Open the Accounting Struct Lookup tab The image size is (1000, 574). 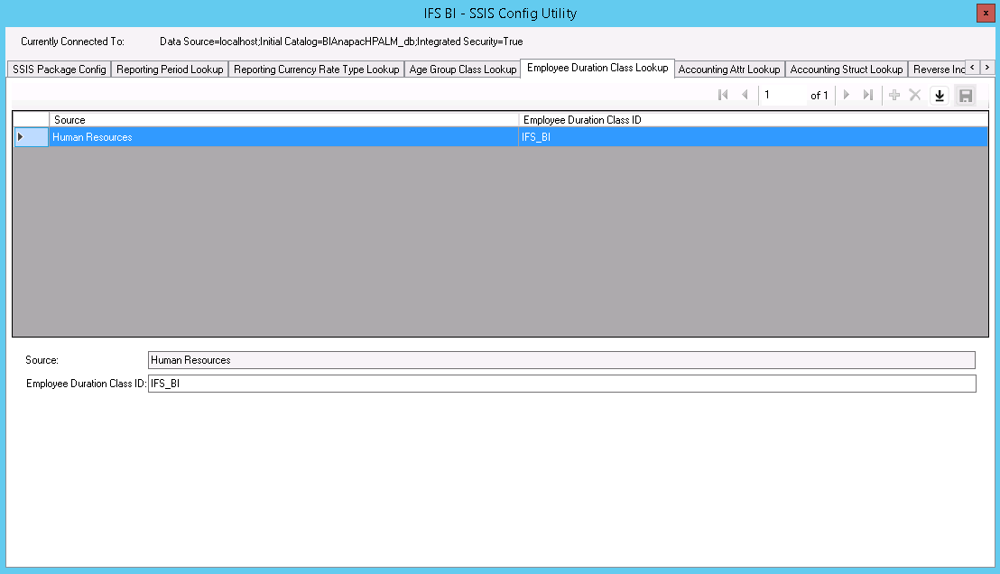click(846, 69)
